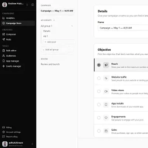Open Composer in the Creatives section
This screenshot has width=148, height=148.
[18, 34]
